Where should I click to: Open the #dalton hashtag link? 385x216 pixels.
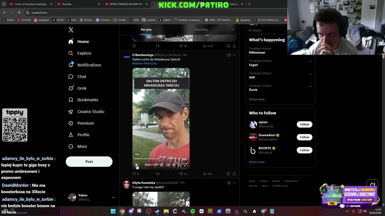coord(138,63)
